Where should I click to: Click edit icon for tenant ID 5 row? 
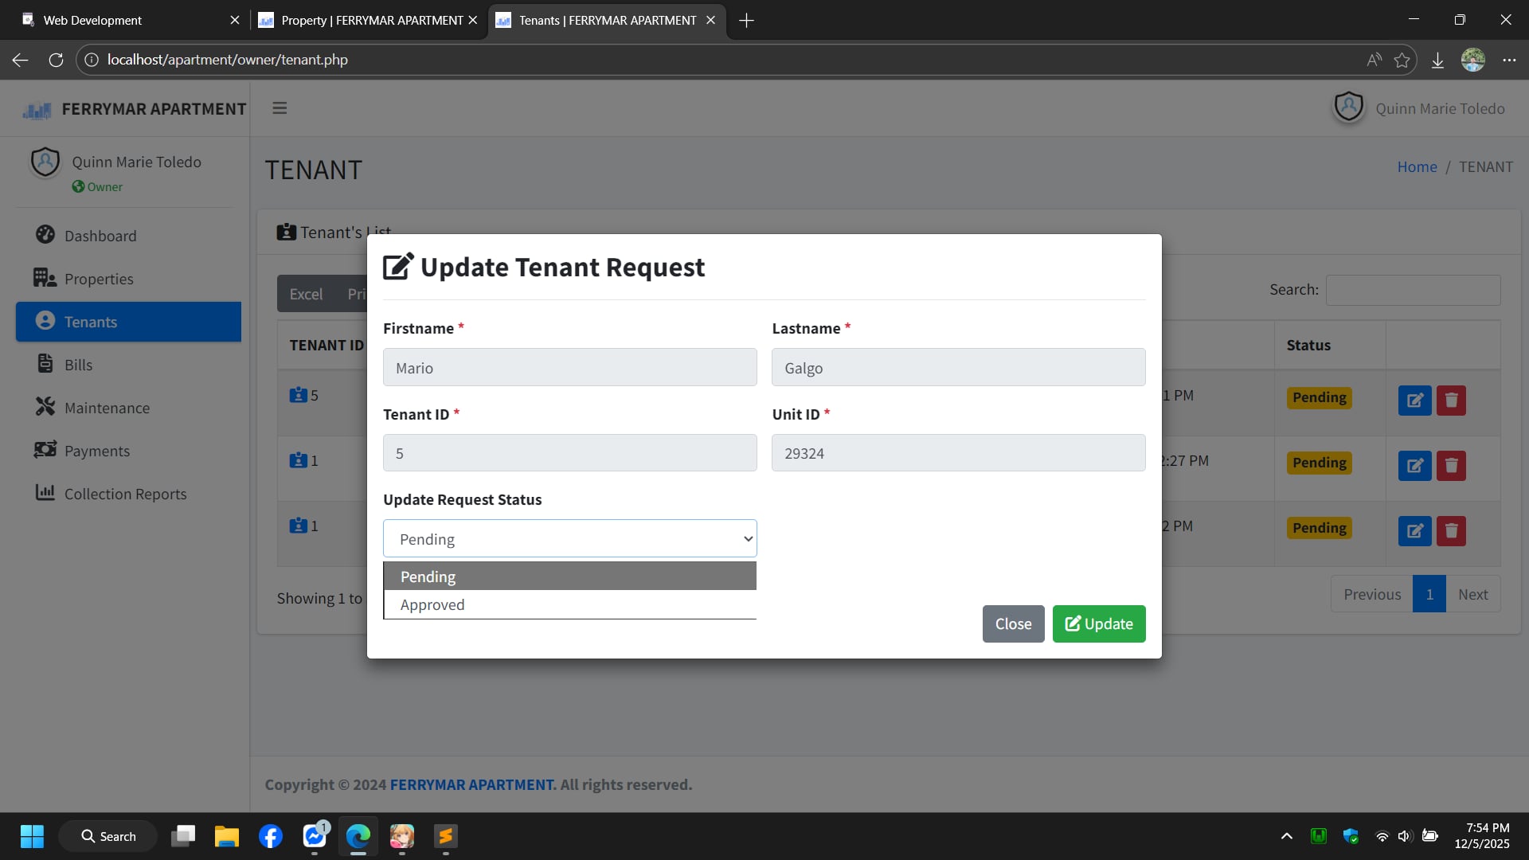(1414, 400)
